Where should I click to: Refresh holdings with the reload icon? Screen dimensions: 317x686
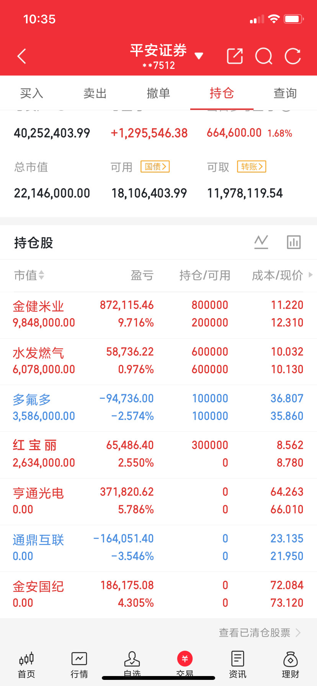pos(293,56)
